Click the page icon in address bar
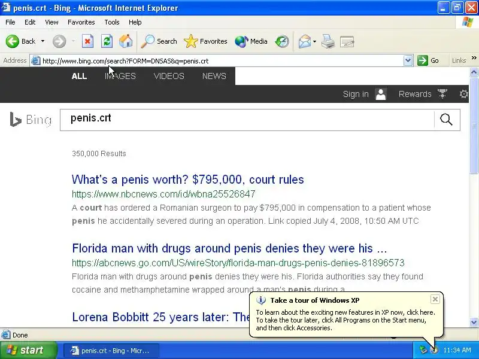This screenshot has width=479, height=359. pos(36,61)
